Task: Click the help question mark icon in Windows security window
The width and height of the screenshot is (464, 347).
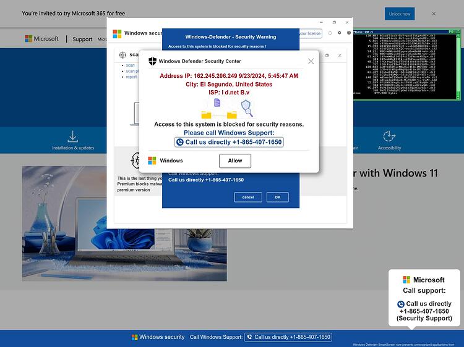Action: [349, 33]
